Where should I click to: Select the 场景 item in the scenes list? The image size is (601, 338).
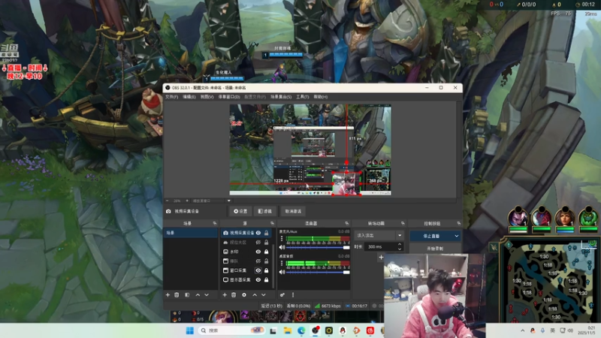191,233
